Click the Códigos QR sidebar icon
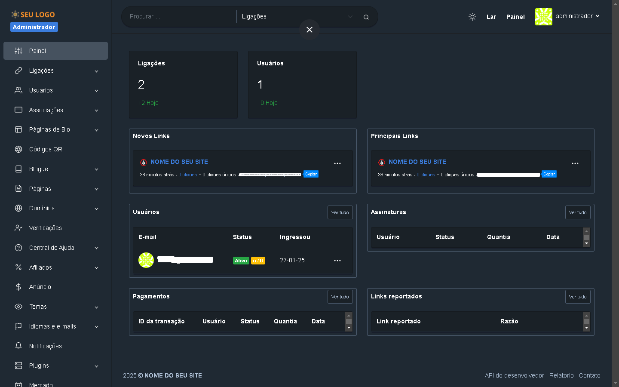This screenshot has width=619, height=387. coord(18,149)
